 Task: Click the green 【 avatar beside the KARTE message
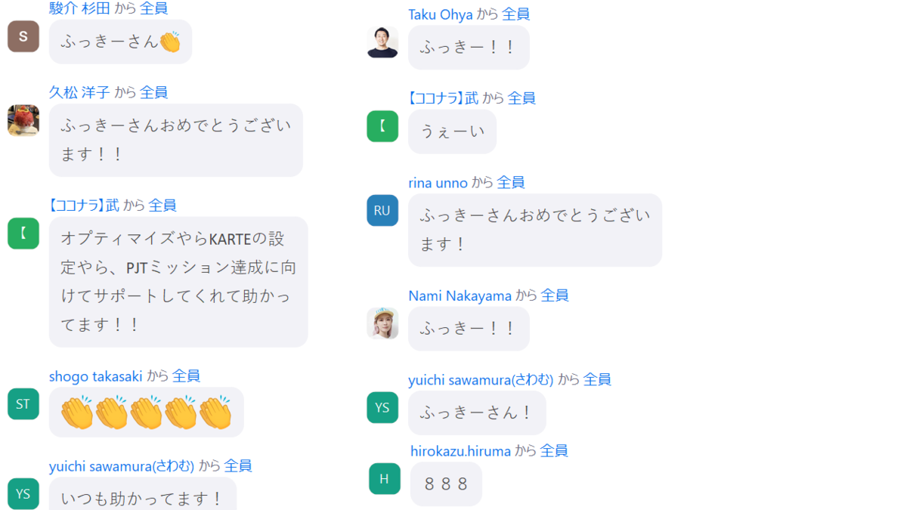coord(23,233)
